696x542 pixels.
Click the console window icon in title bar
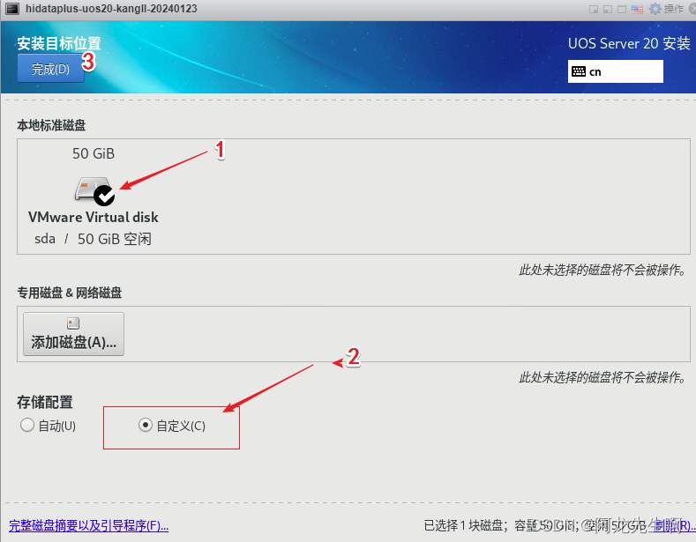pyautogui.click(x=12, y=9)
